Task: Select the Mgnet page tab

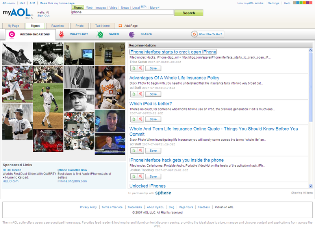Action: 35,26
